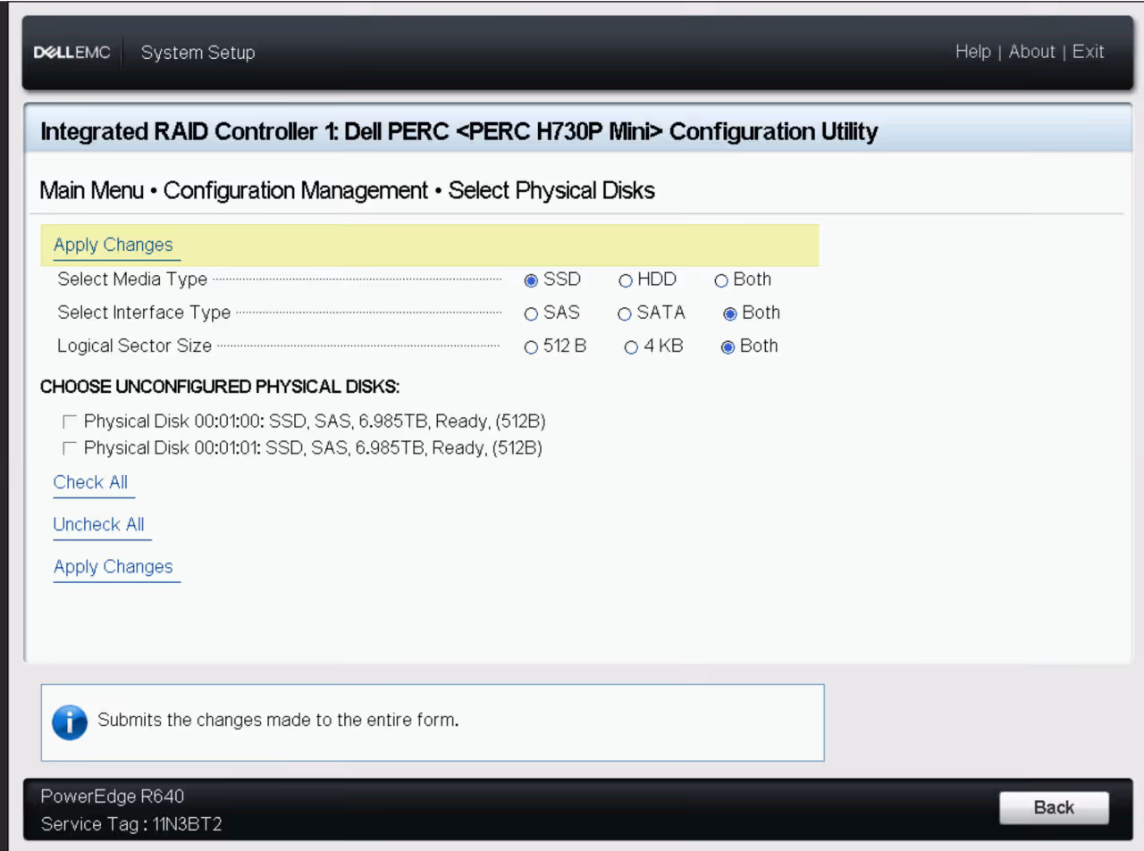The width and height of the screenshot is (1144, 851).
Task: Click the 'Logical Sector Size' label
Action: point(134,346)
